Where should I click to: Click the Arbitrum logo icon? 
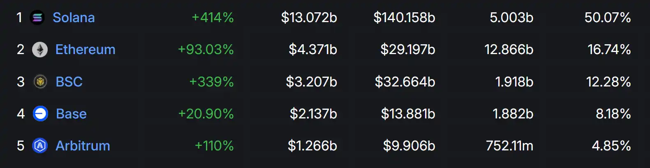tap(40, 145)
